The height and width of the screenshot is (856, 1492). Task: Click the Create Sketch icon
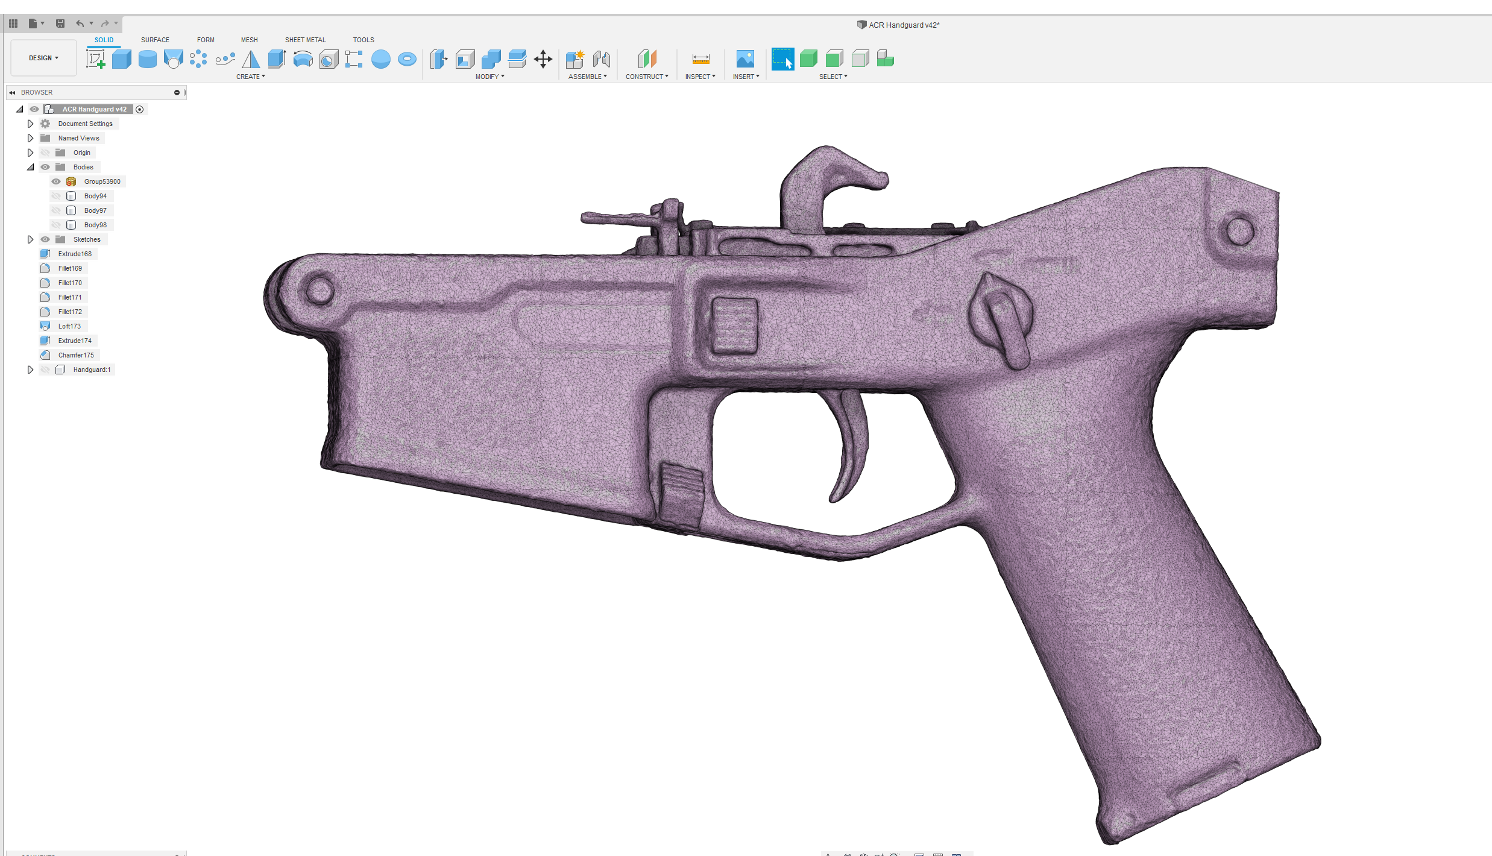95,59
